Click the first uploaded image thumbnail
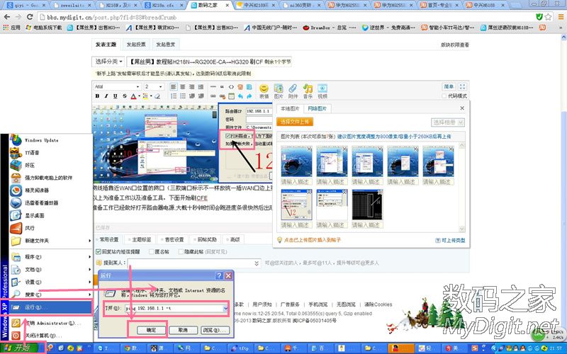Viewport: 567px width, 354px height. tap(296, 161)
